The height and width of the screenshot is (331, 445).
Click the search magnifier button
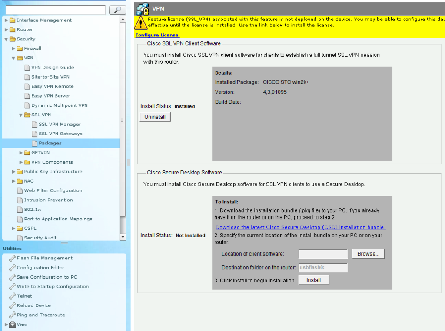coord(117,10)
